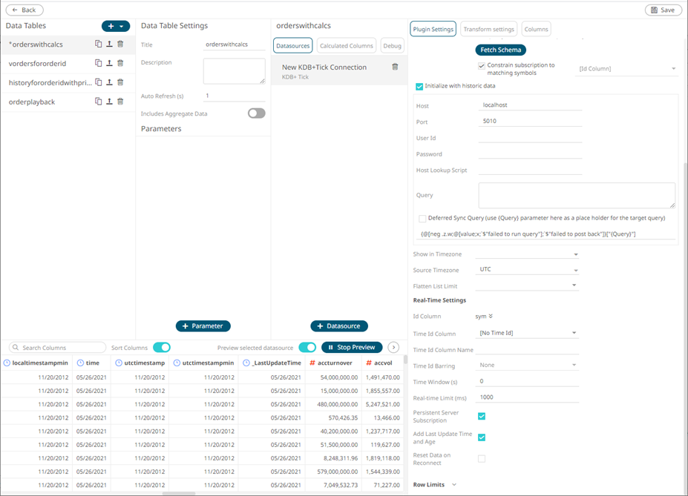Delete the orderplayback data table
This screenshot has width=688, height=496.
(x=120, y=102)
